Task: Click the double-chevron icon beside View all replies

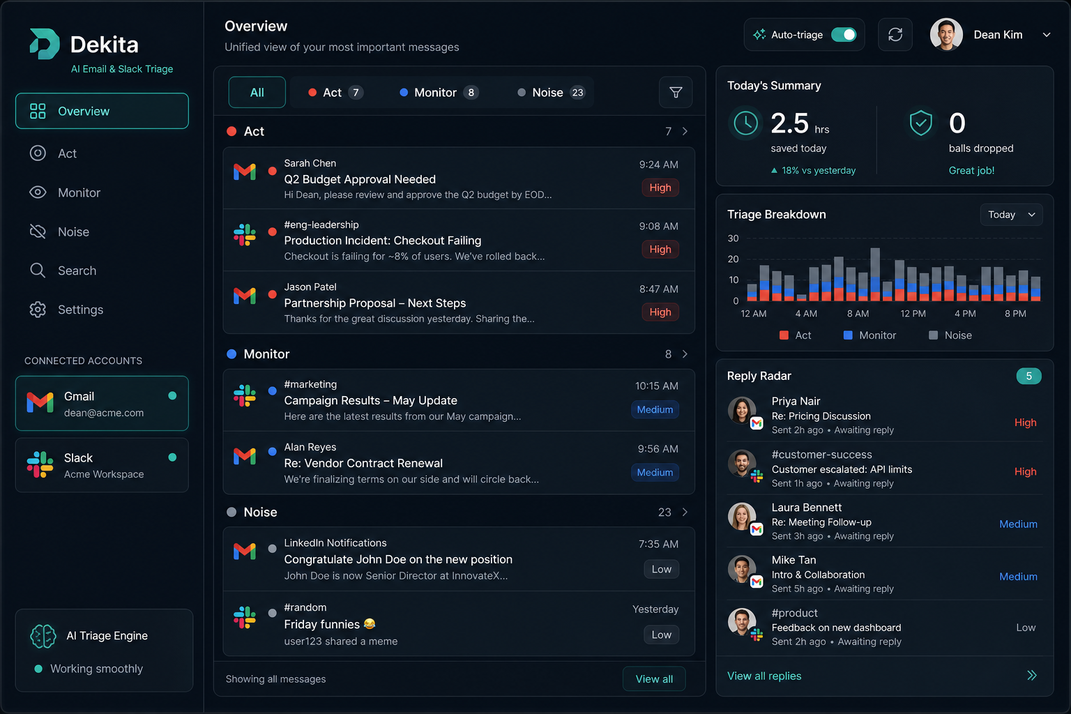Action: tap(1032, 675)
